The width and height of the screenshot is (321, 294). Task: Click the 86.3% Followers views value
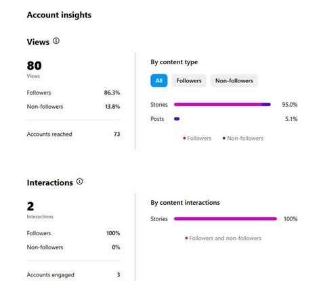(x=112, y=93)
